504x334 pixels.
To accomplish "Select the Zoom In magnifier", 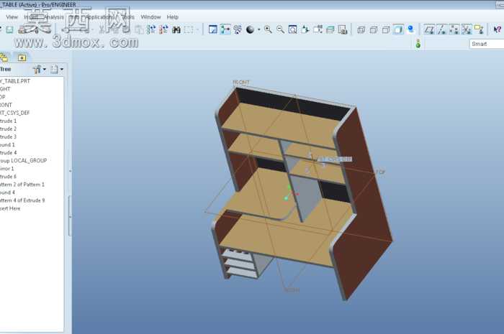I will pyautogui.click(x=268, y=29).
